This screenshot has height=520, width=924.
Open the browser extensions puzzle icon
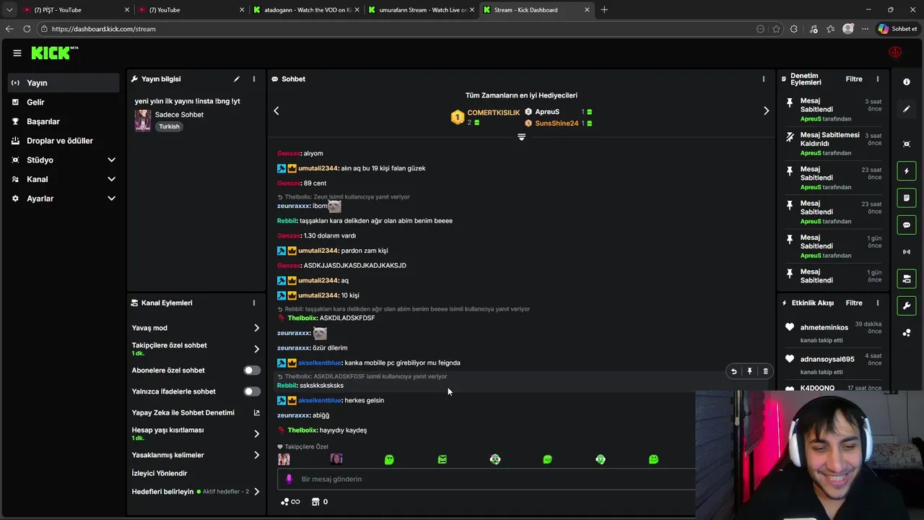coord(794,29)
